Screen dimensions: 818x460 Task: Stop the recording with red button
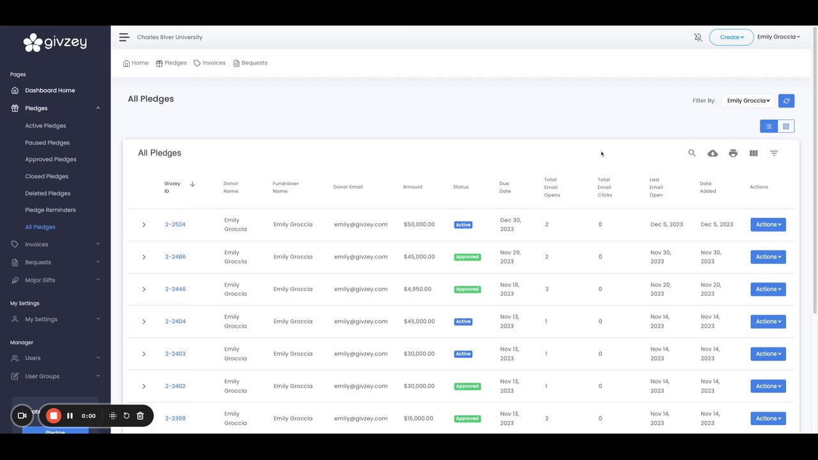[54, 416]
